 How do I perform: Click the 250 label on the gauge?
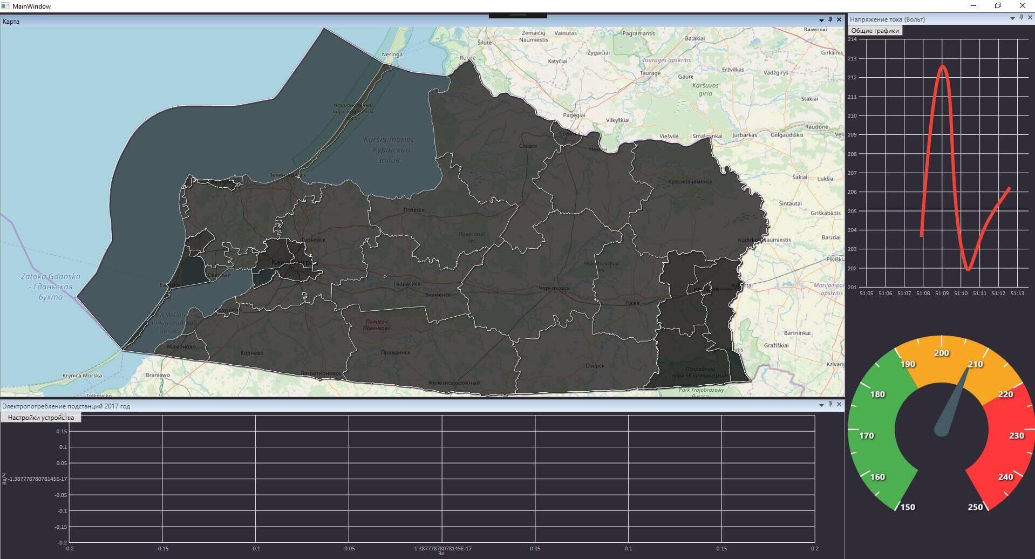[x=975, y=507]
